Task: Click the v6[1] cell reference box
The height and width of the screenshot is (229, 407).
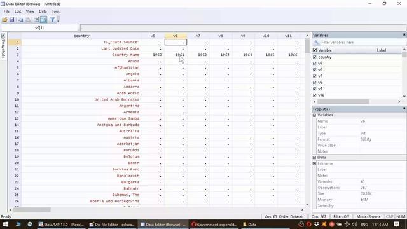Action: tap(39, 27)
